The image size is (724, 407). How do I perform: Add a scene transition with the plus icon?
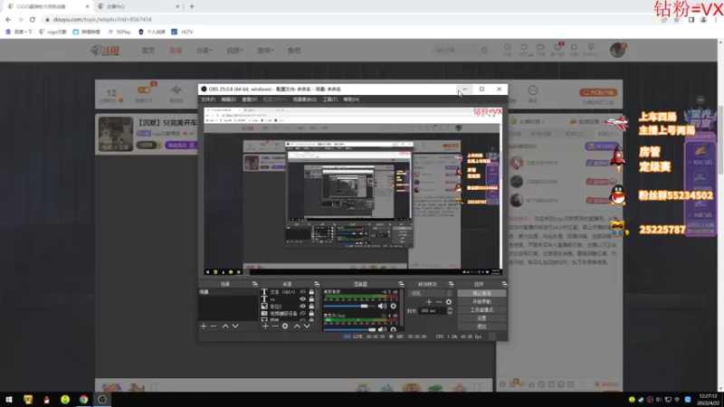[429, 302]
